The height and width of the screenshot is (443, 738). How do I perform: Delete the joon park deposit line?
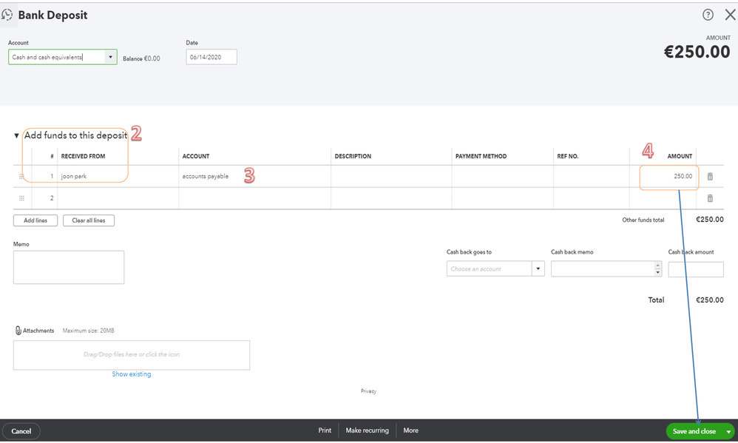(710, 177)
